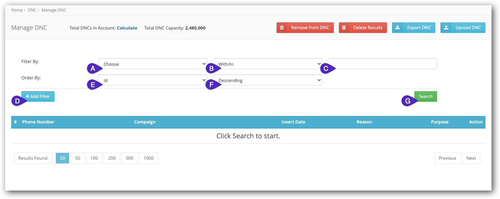Switch page size to 100
Viewport: 500px width, 199px height.
click(x=94, y=158)
